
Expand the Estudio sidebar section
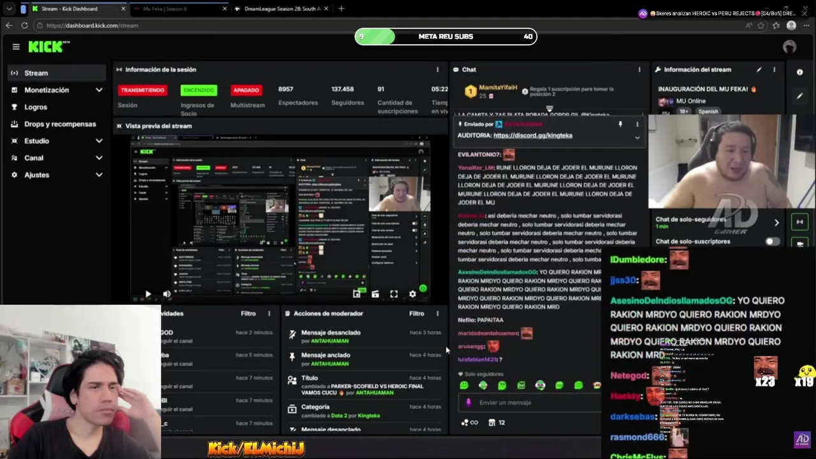pos(56,141)
